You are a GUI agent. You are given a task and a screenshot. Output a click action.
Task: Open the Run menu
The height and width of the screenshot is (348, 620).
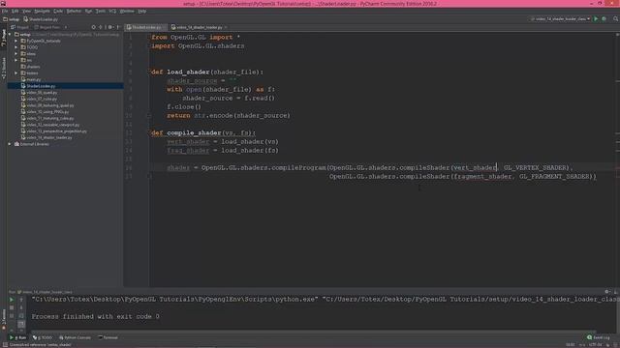[x=88, y=11]
